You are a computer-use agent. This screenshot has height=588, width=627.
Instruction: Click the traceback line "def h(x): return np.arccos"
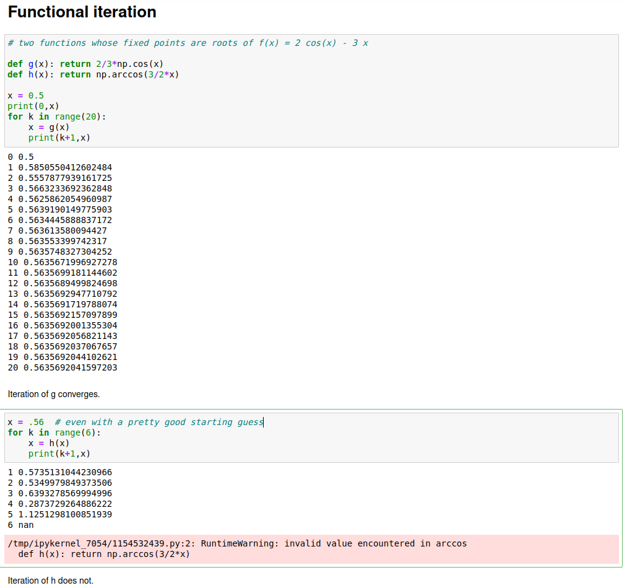pos(104,554)
